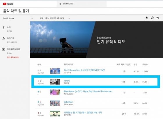Viewport: 163px width, 119px height.
Task: Select the red 인기 뮤직 비디오 sidebar item
Action: [13, 57]
